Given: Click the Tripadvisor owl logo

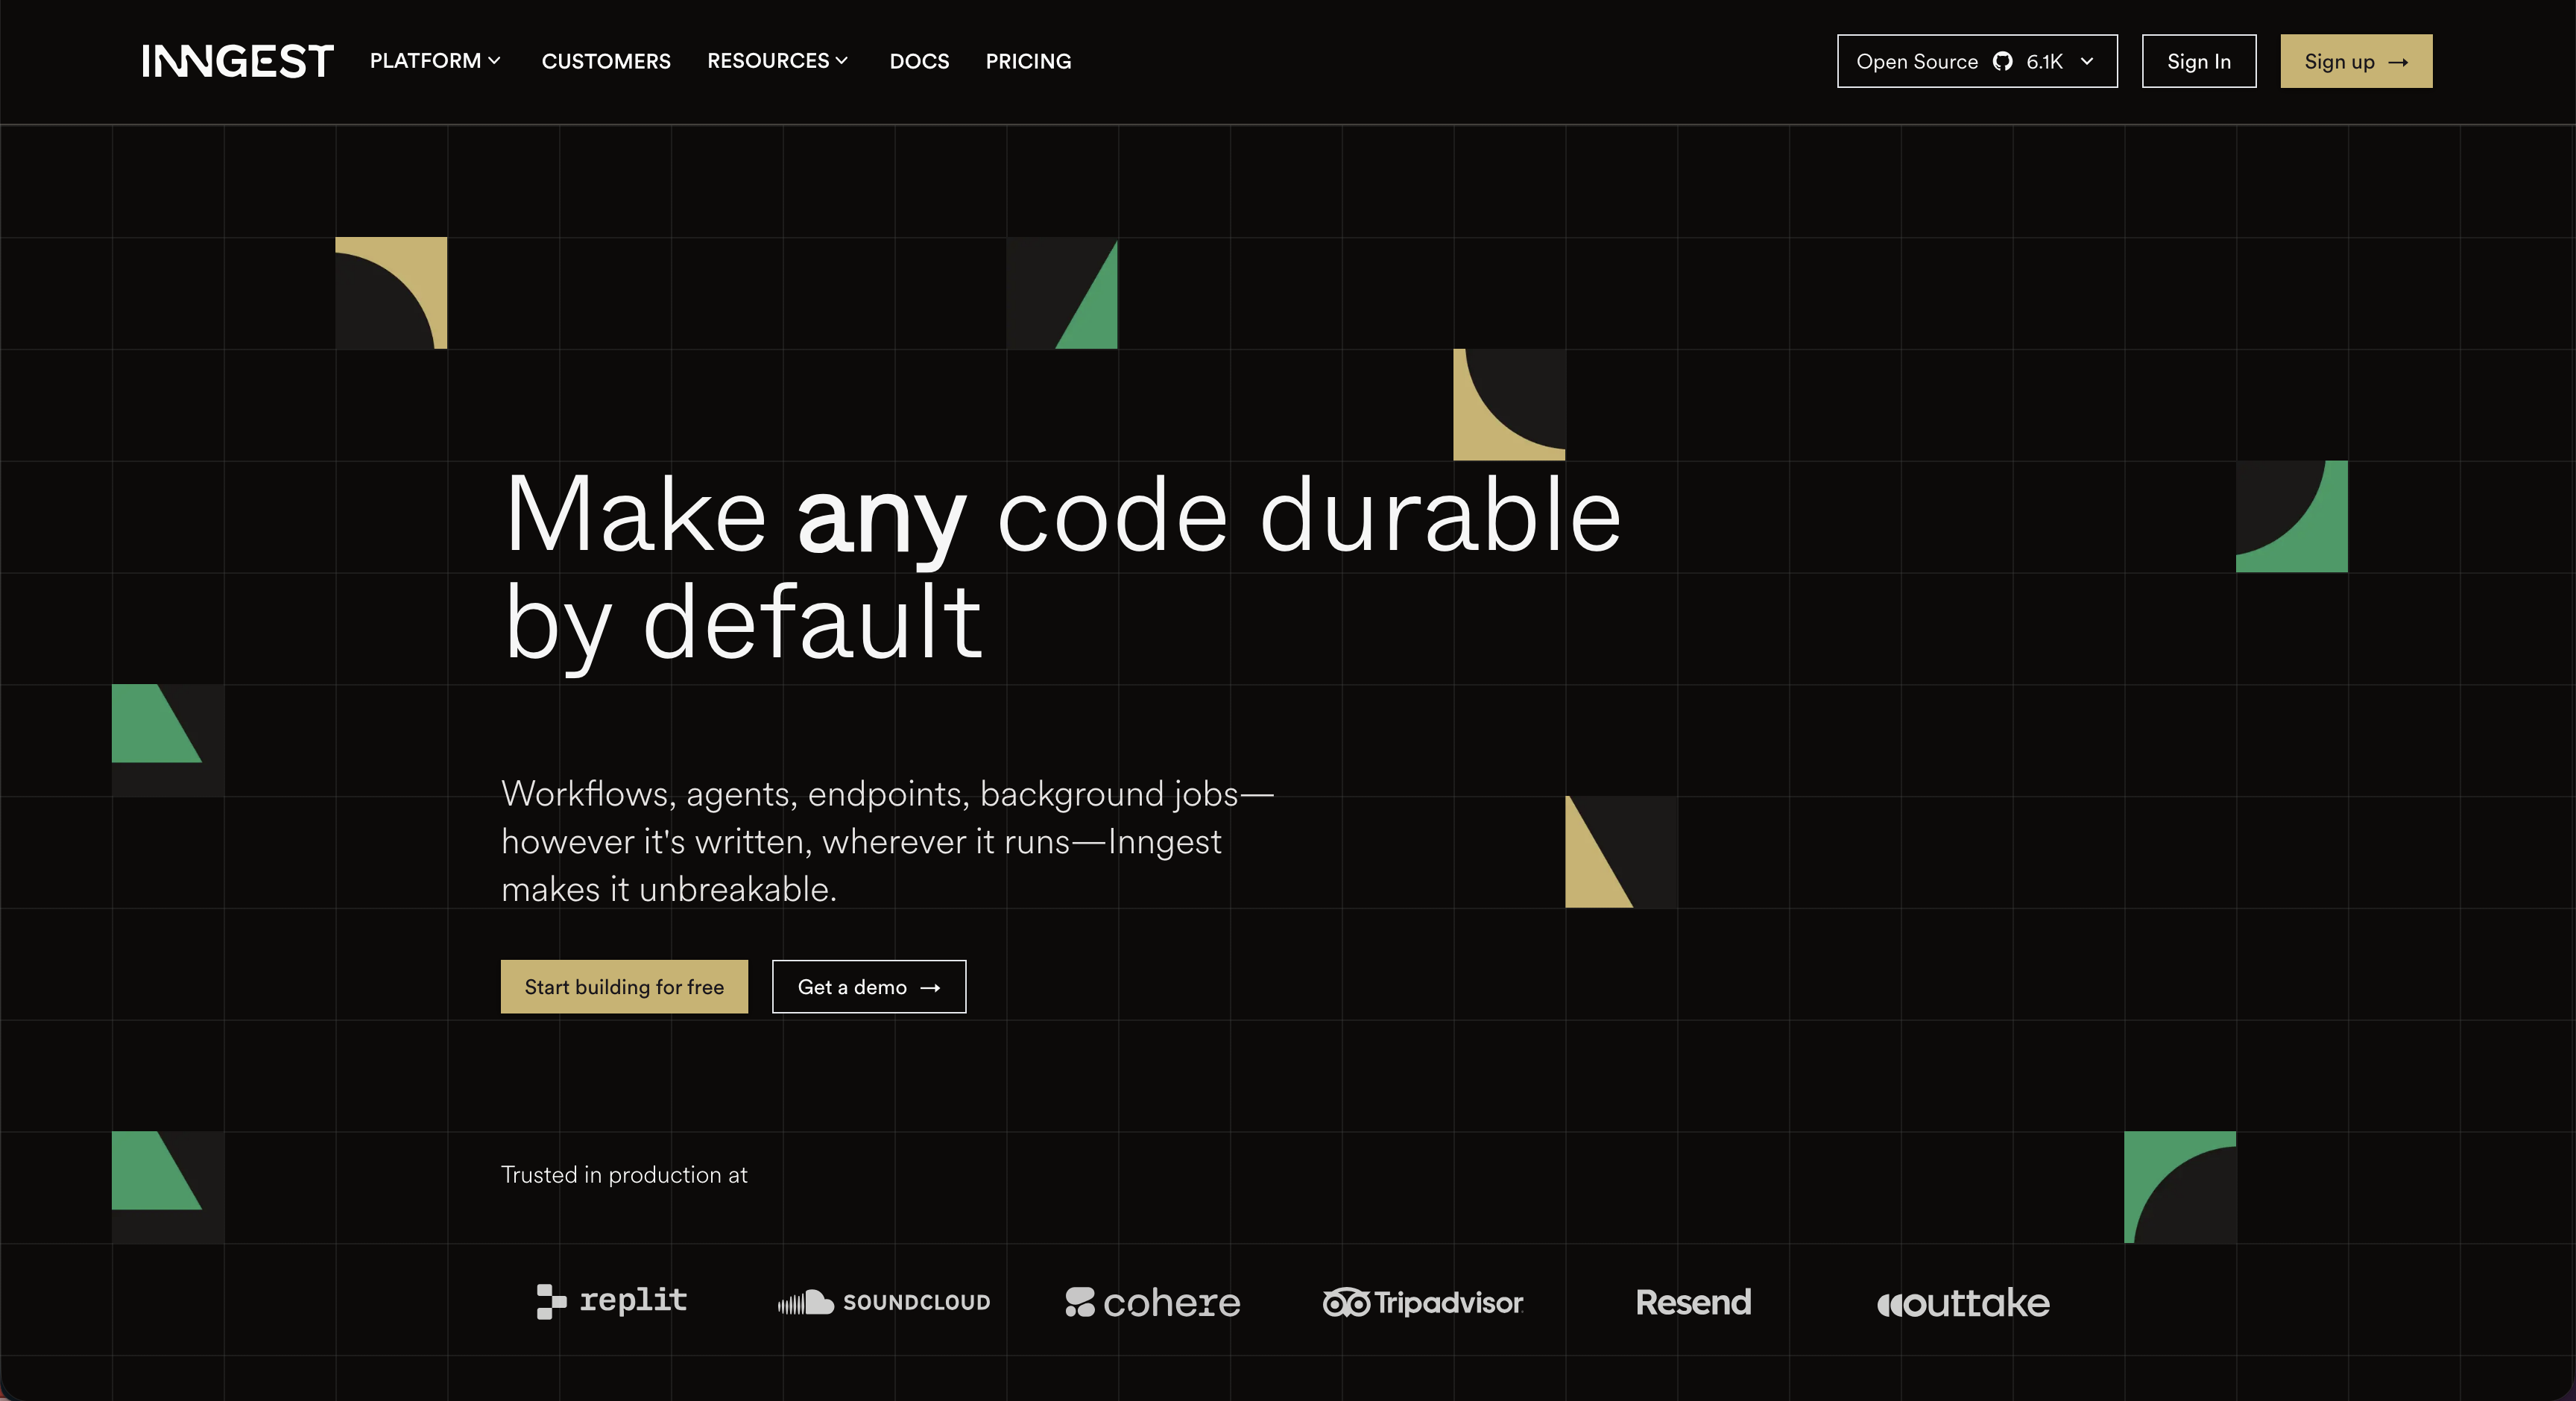Looking at the screenshot, I should pos(1346,1302).
